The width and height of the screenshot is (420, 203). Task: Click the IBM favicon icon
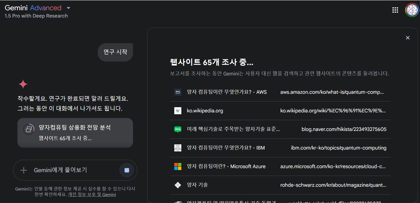click(178, 148)
